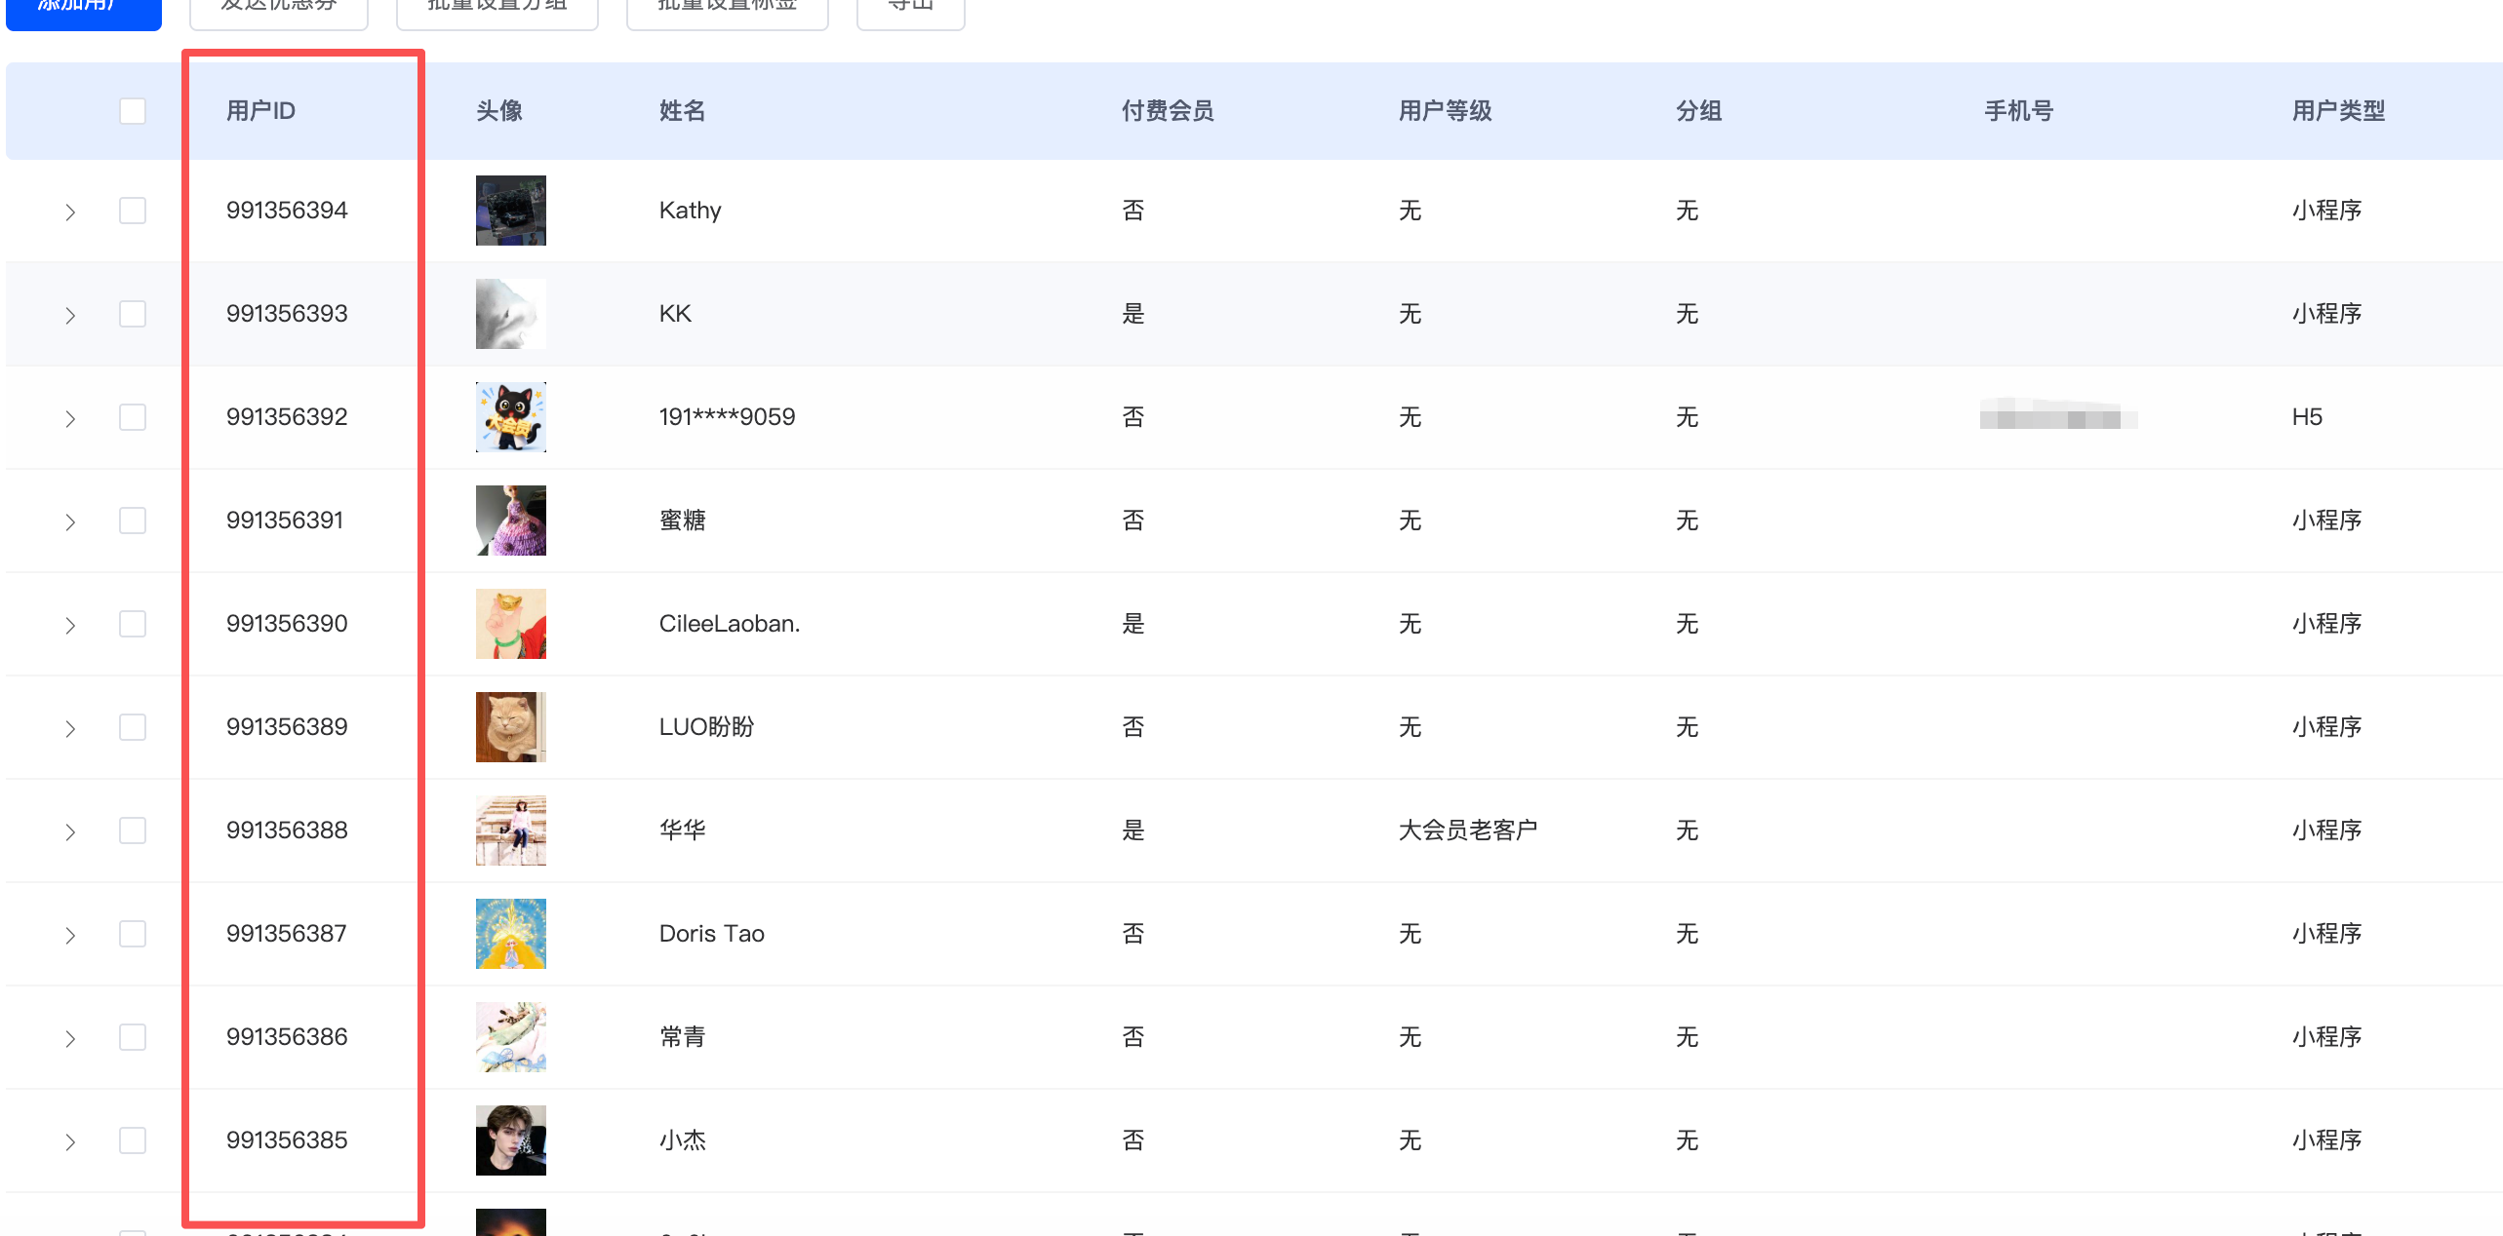The width and height of the screenshot is (2503, 1236).
Task: Expand the LUO盼盼 row
Action: [x=70, y=729]
